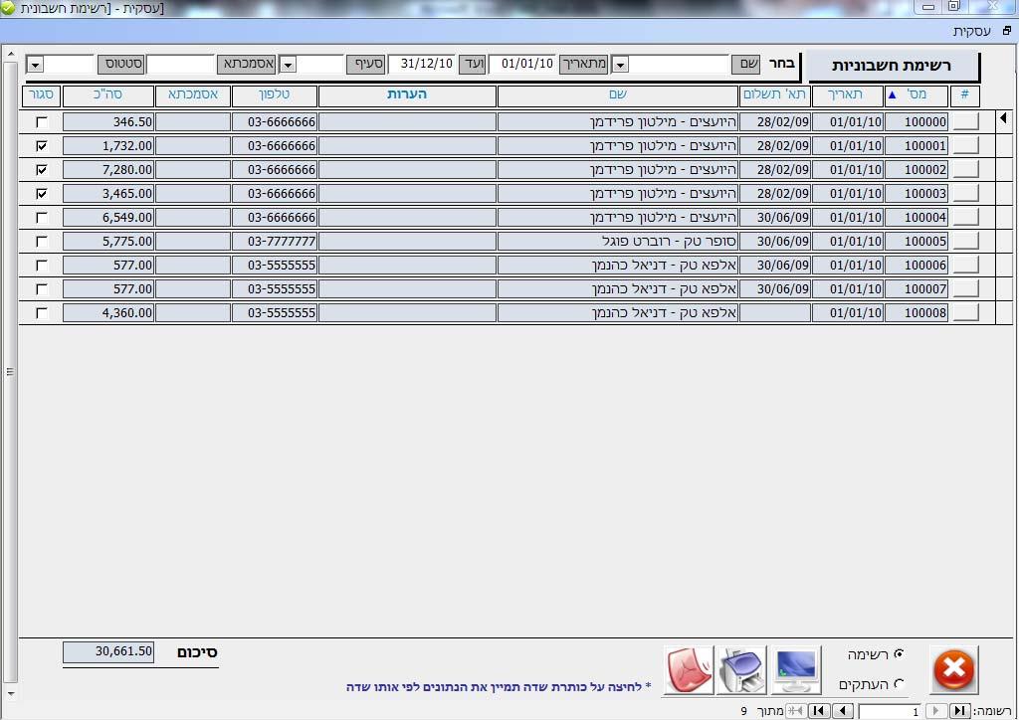Sort by the תאריך column header
This screenshot has width=1019, height=720.
click(x=848, y=94)
